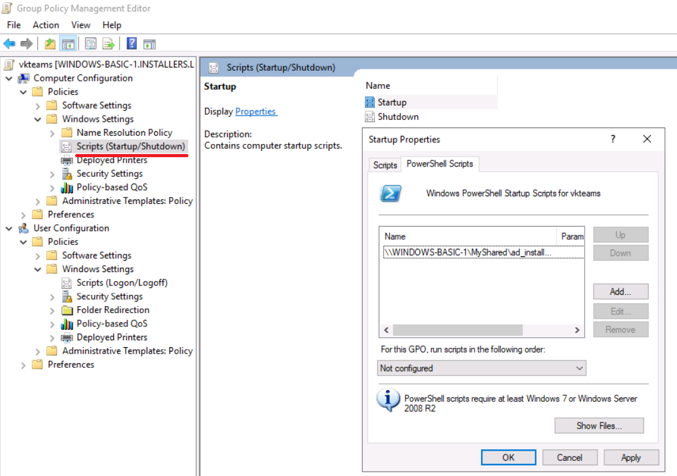Select Scripts (Logon/Logoff) in the tree
This screenshot has height=476, width=677.
pyautogui.click(x=121, y=283)
